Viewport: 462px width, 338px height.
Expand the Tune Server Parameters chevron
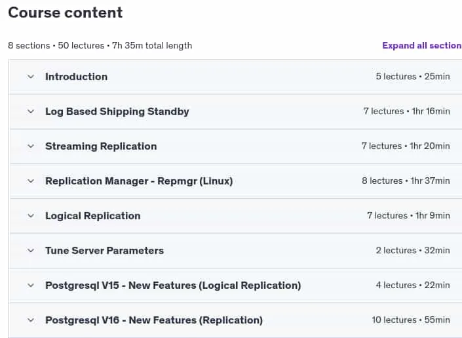pyautogui.click(x=31, y=251)
